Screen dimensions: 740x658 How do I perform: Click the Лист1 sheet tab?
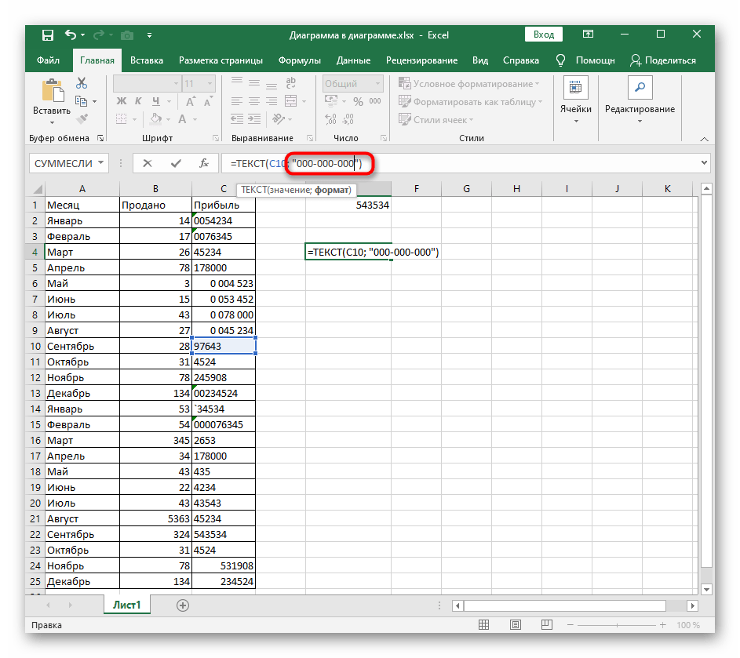click(x=127, y=605)
